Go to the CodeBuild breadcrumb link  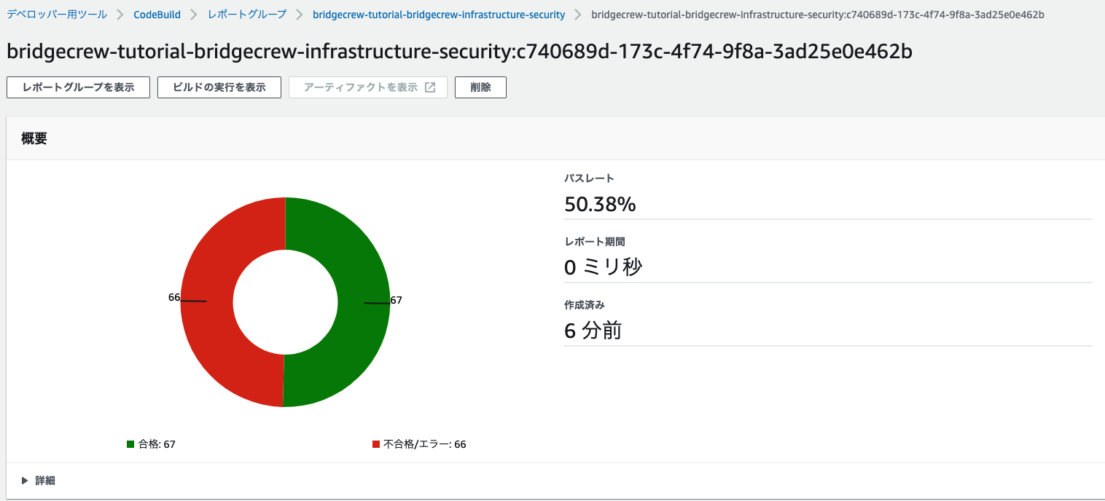(156, 15)
